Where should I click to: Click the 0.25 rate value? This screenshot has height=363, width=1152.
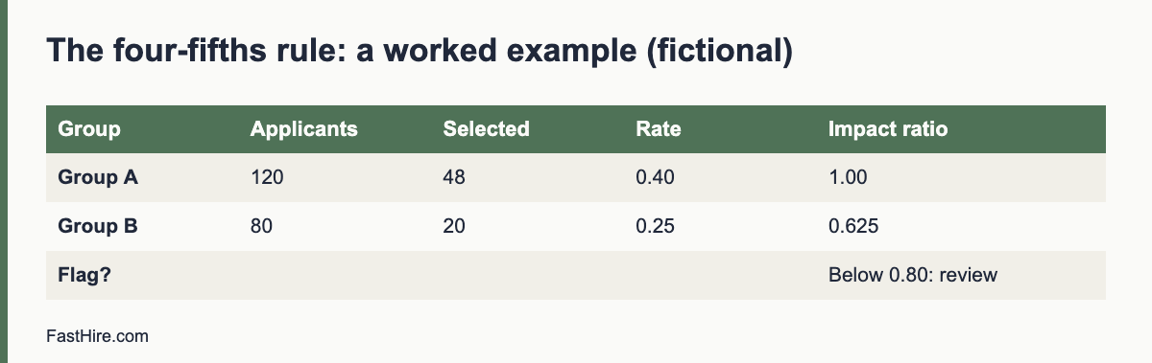pos(655,226)
